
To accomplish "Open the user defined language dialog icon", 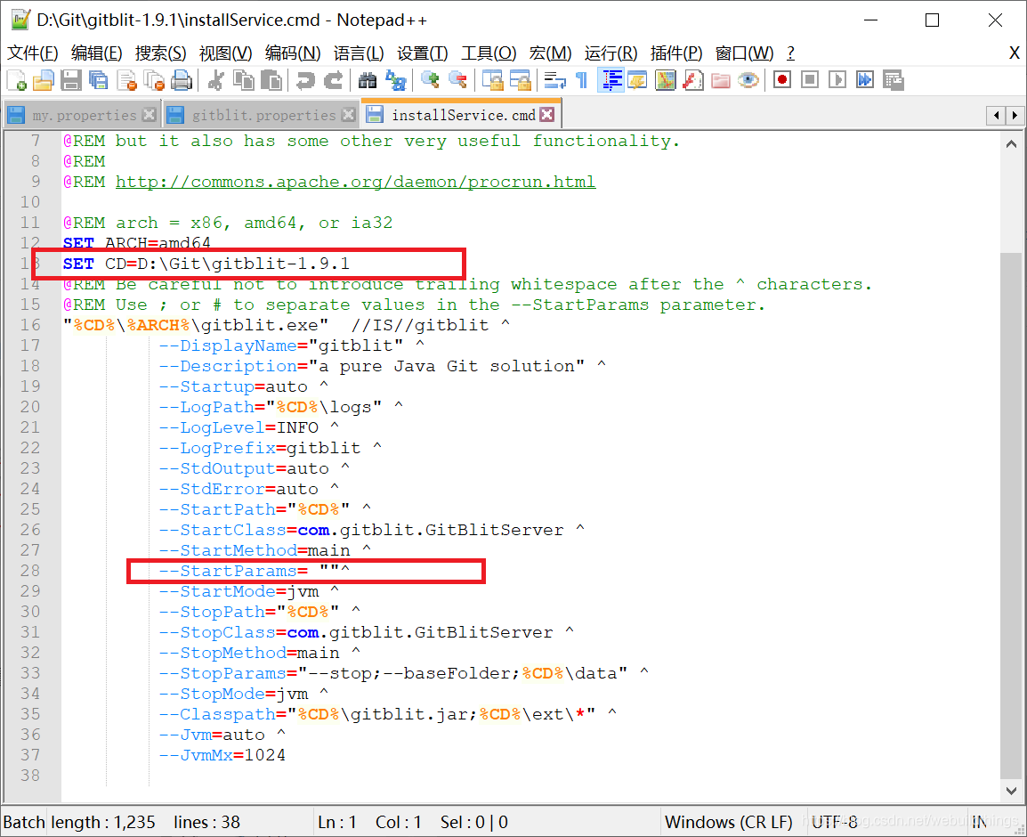I will [637, 80].
